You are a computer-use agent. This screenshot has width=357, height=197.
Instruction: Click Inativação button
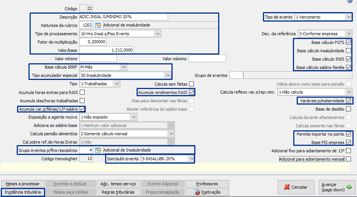point(207,192)
